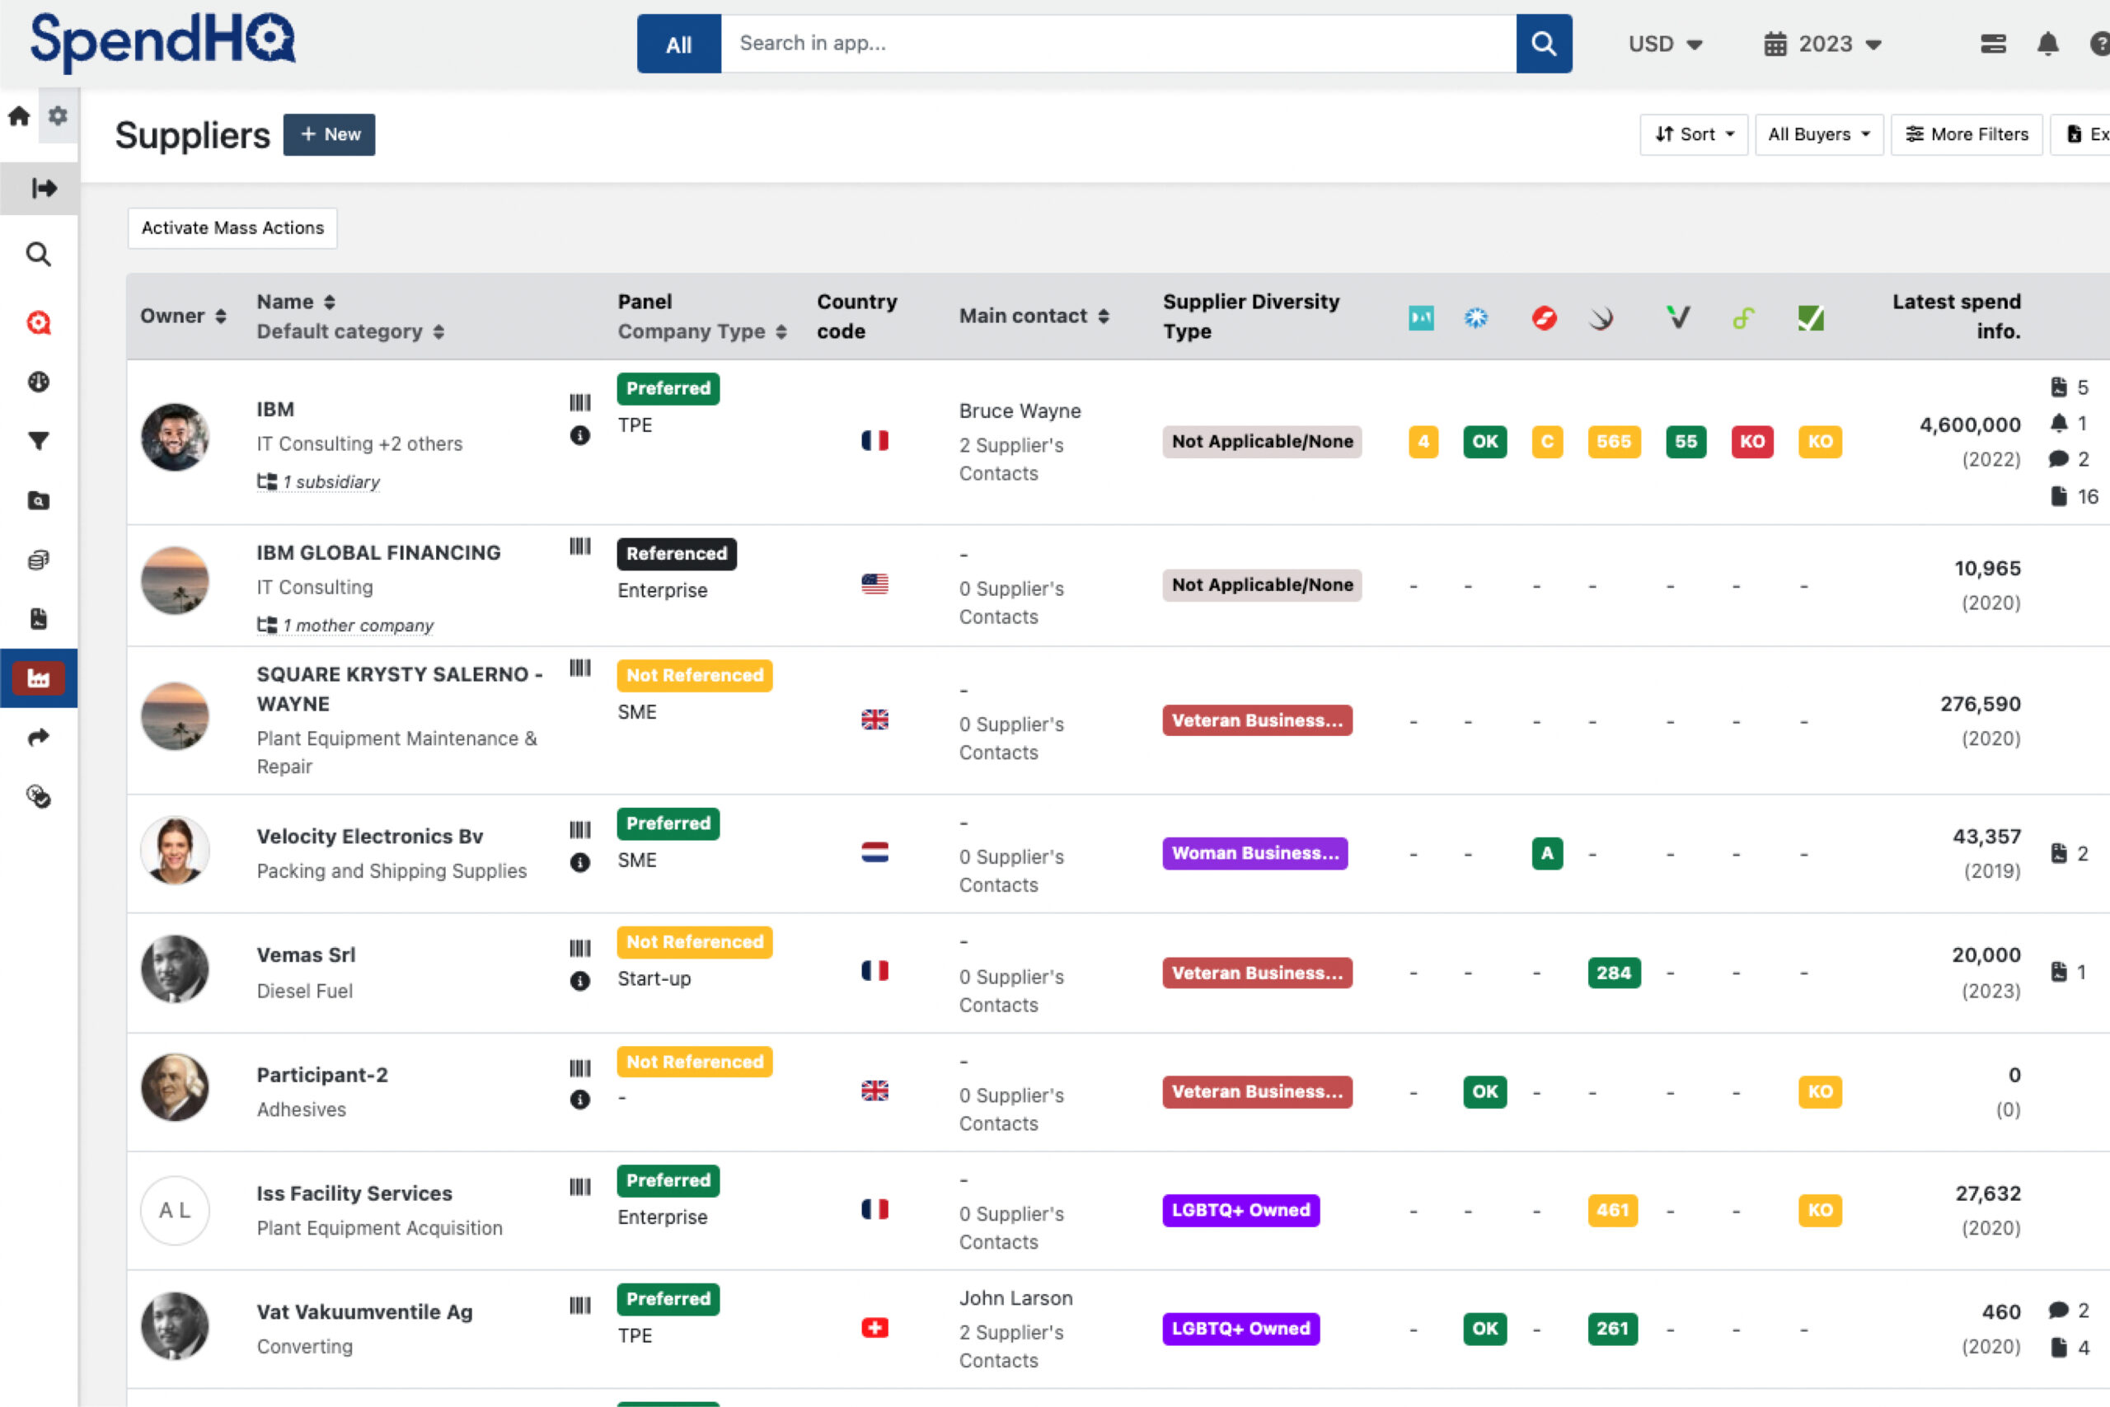Open the folder search sidebar icon
Screen dimensions: 2110x1407
pos(39,500)
